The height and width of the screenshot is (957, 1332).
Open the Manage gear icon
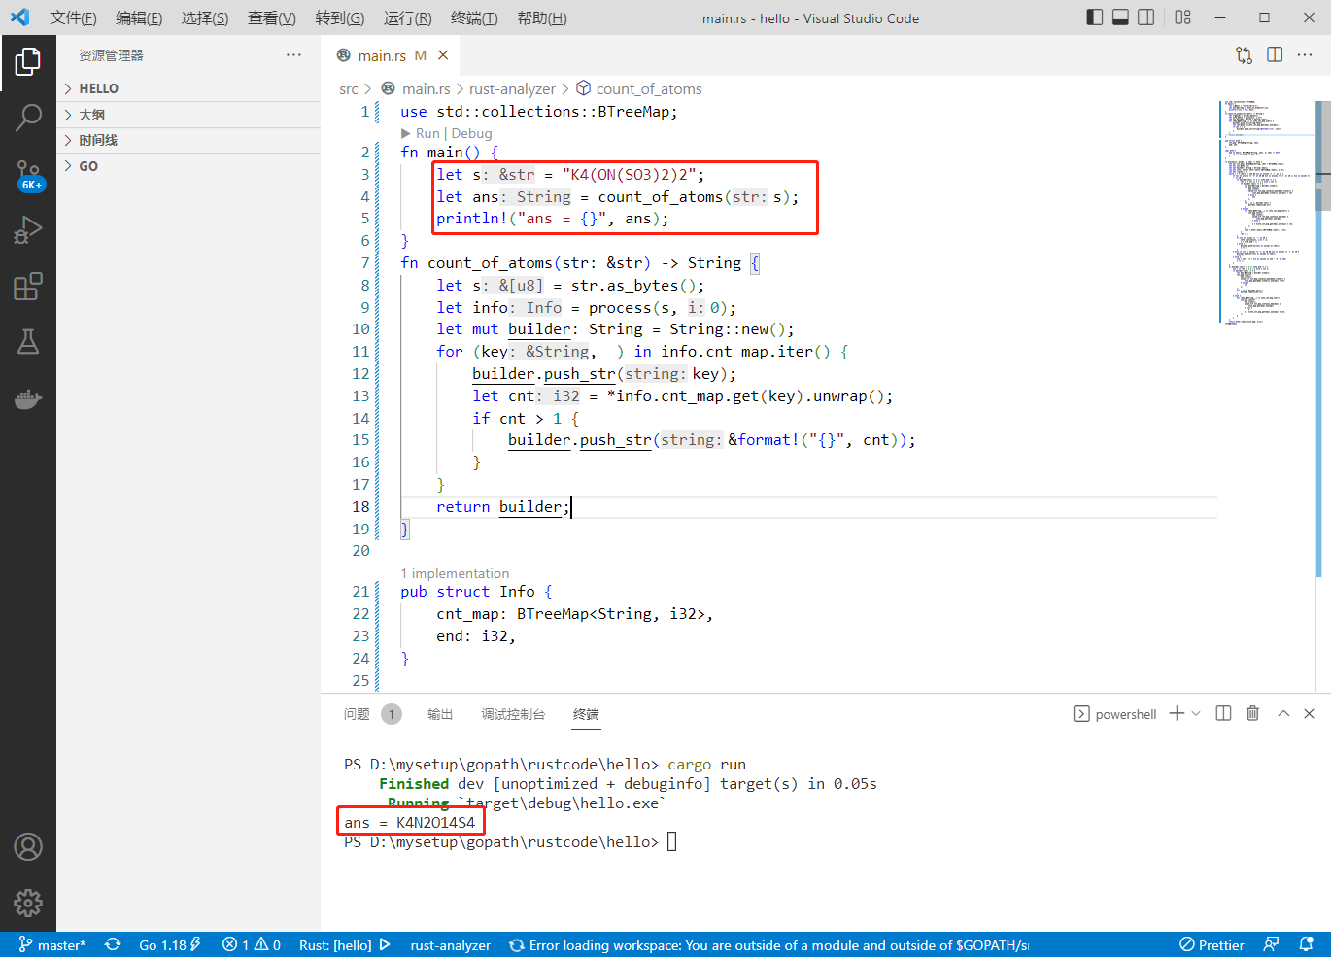(x=28, y=903)
